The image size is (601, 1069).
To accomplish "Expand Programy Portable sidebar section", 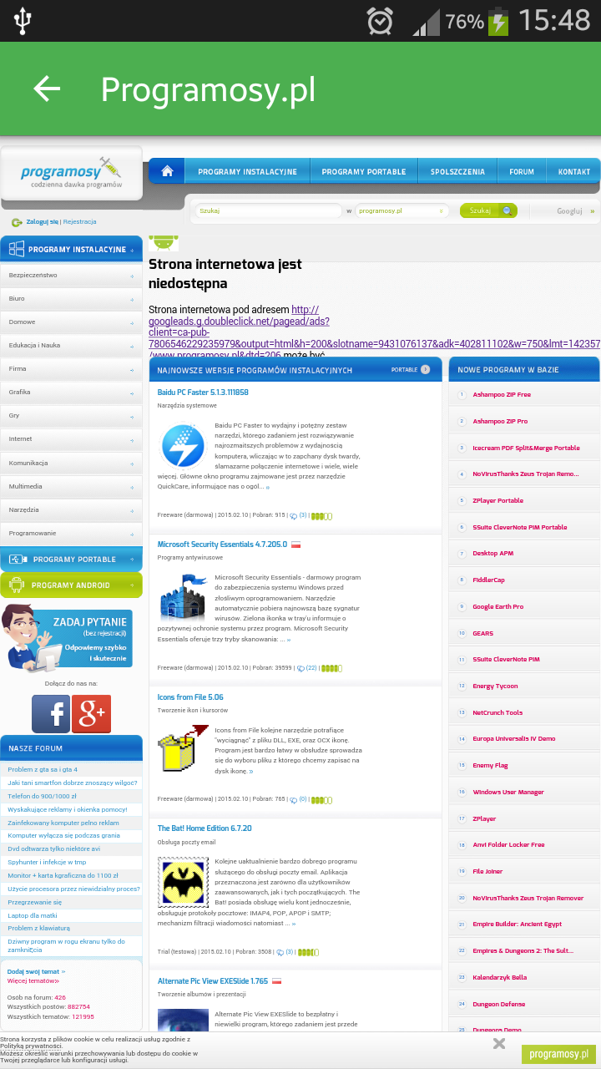I will (x=71, y=559).
